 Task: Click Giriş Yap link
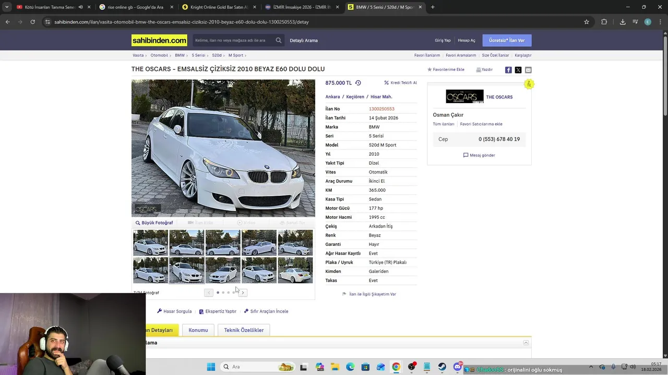pyautogui.click(x=443, y=40)
